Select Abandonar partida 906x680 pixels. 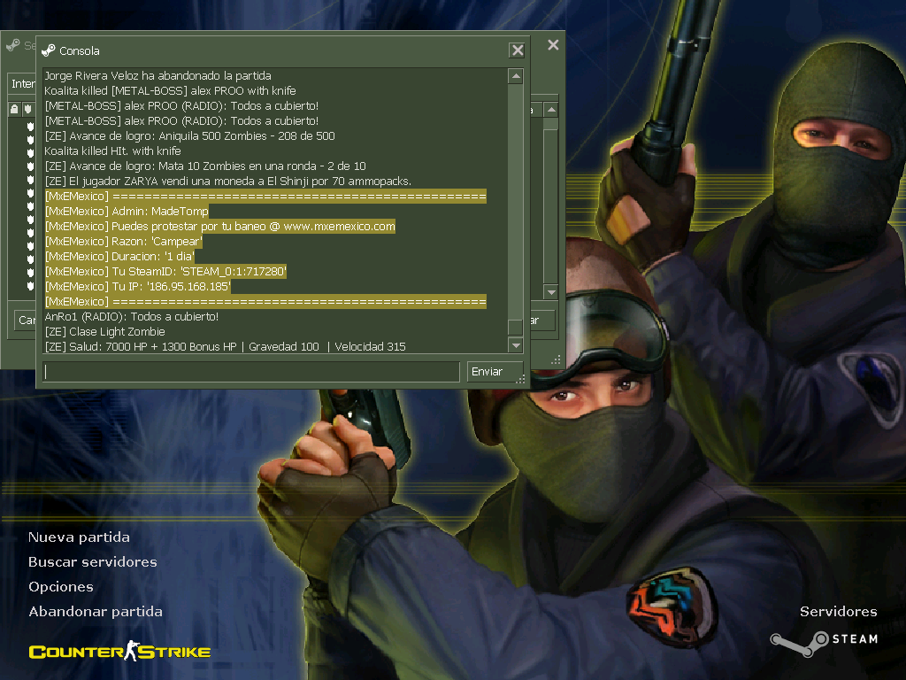[x=96, y=612]
